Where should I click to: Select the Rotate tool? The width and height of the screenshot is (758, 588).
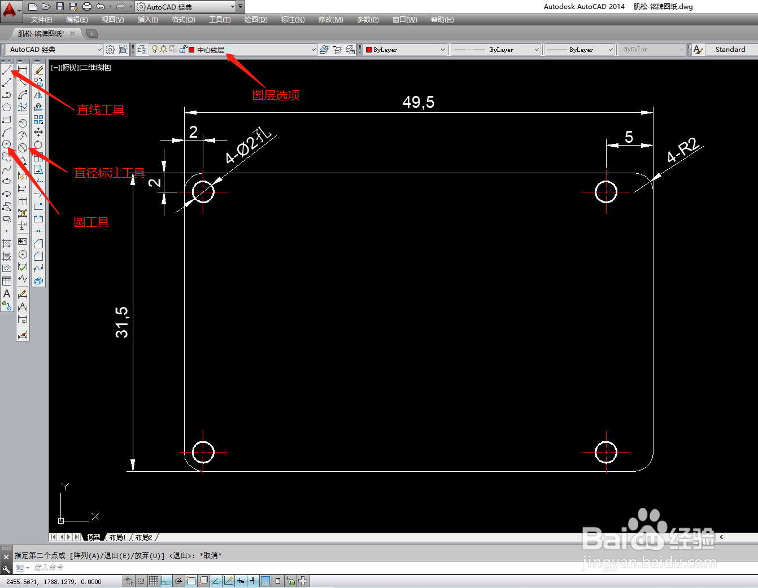point(38,144)
